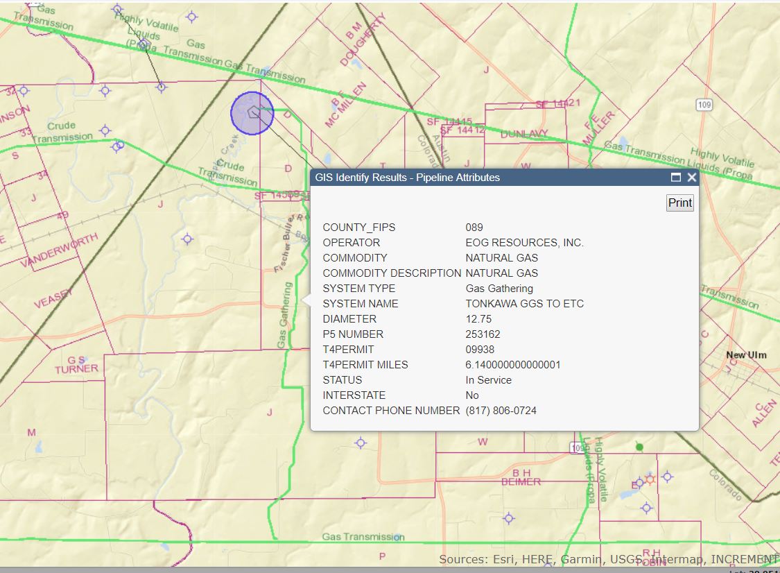Click the DUNLAVY survey label
Screen dimensions: 780x573
[524, 134]
